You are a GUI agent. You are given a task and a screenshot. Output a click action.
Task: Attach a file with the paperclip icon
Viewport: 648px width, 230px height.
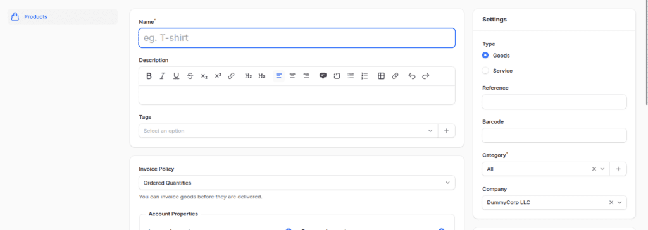[395, 76]
